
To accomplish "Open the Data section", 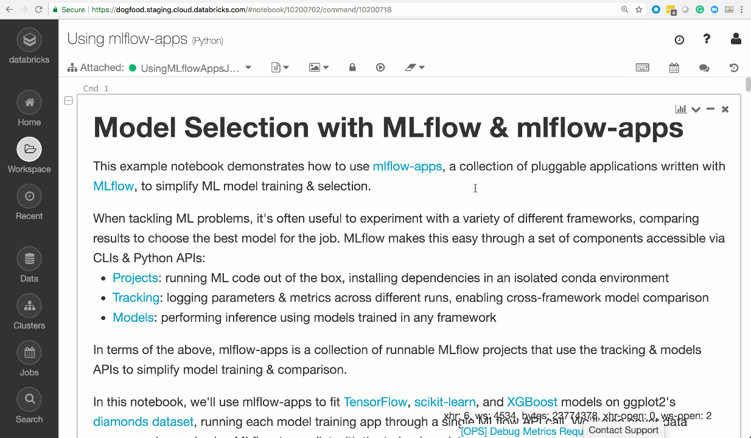I will (x=29, y=265).
